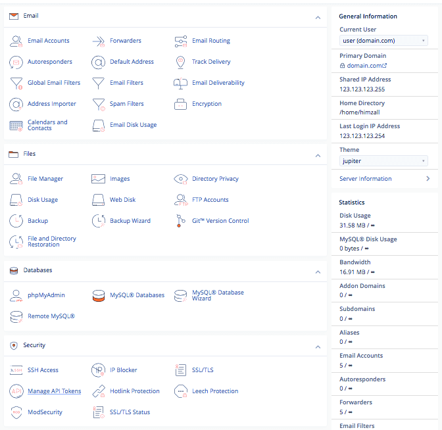
Task: Click the Email Accounts icon
Action: coord(16,41)
